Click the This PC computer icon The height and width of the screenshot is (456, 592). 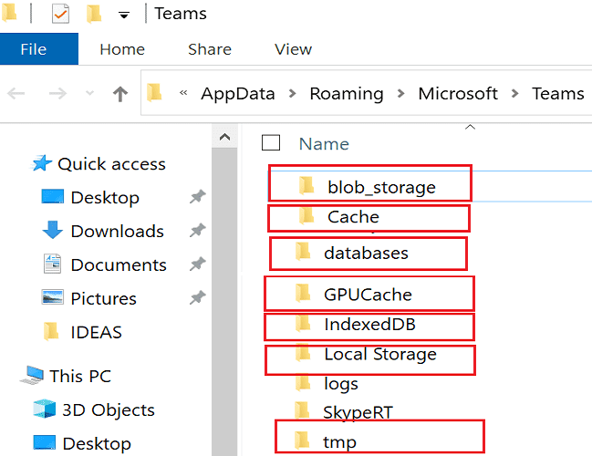[32, 375]
